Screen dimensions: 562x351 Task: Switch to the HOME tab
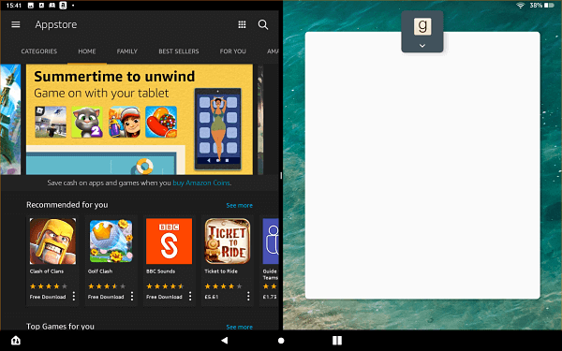(x=87, y=51)
